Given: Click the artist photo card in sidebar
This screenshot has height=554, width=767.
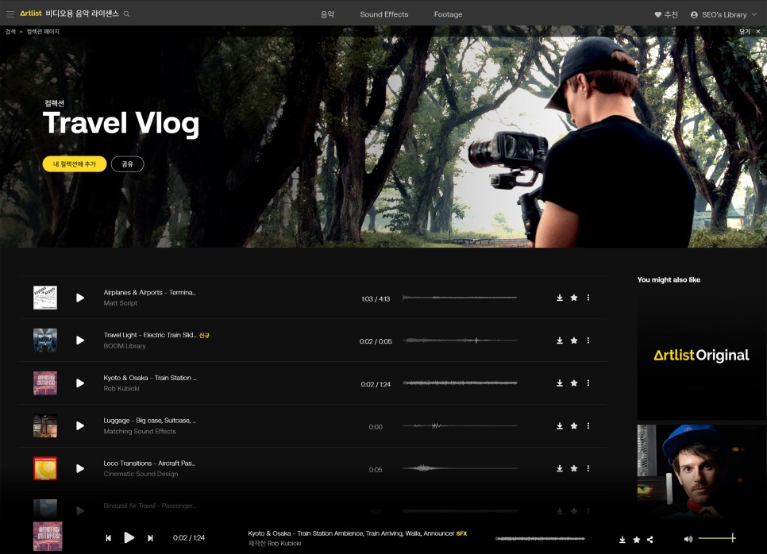Looking at the screenshot, I should click(x=701, y=471).
